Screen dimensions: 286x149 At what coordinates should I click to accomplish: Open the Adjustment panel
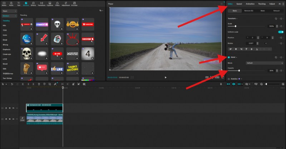click(66, 4)
